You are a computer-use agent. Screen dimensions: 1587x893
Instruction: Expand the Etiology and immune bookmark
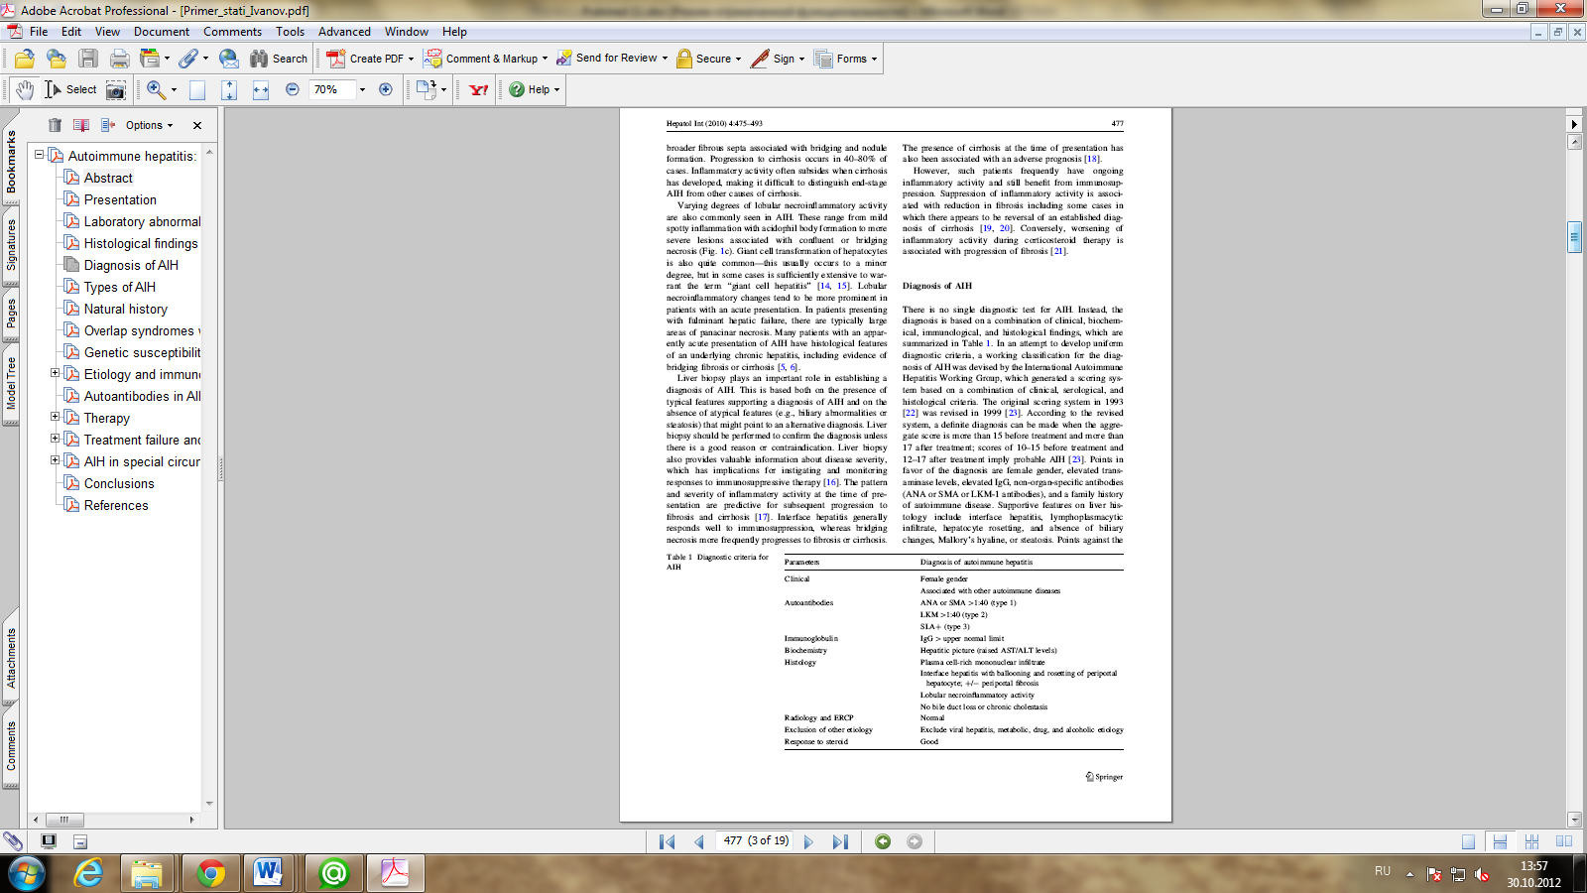[x=56, y=373]
